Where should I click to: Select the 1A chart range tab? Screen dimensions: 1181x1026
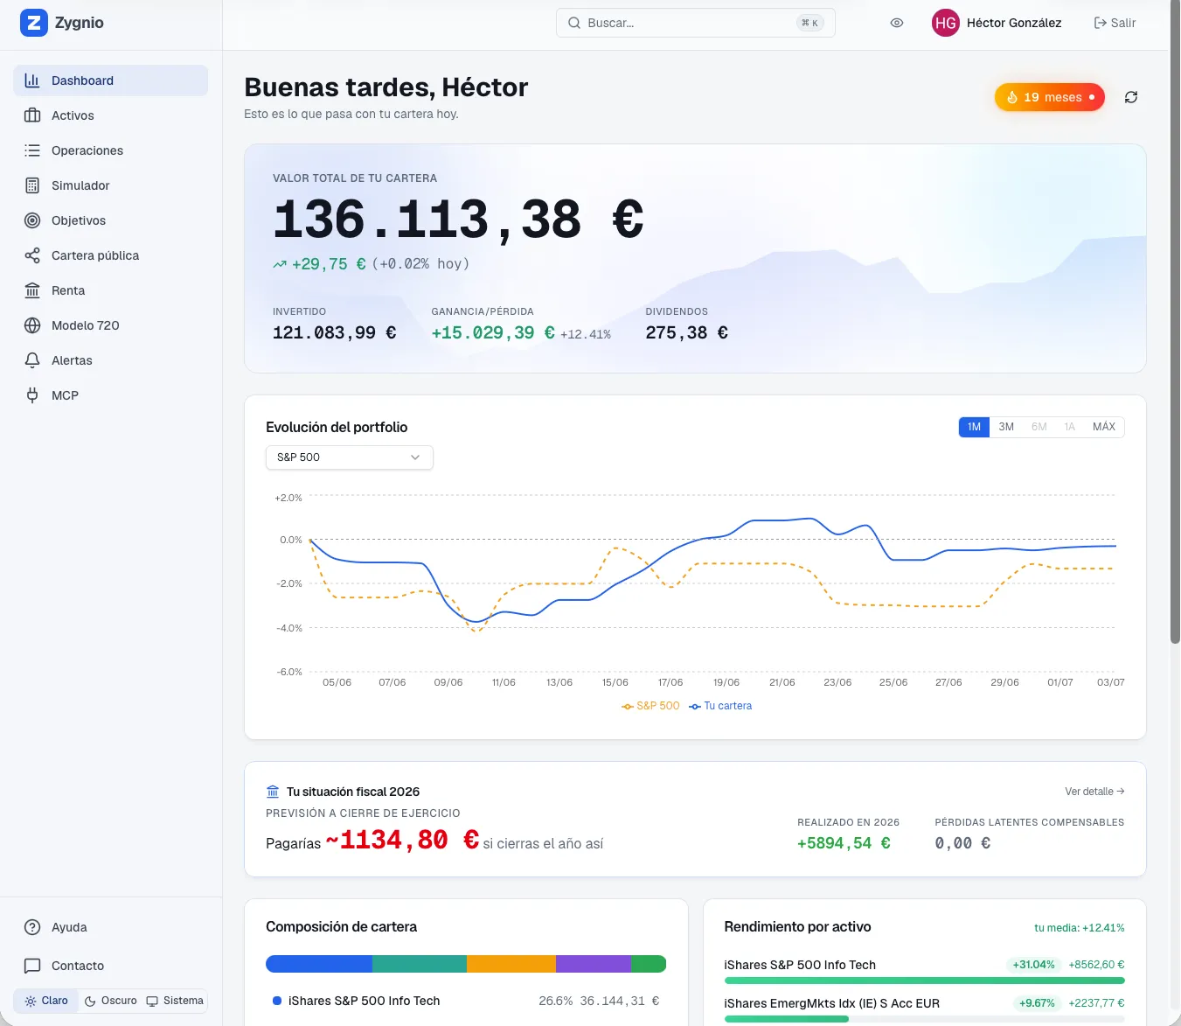[x=1069, y=427]
